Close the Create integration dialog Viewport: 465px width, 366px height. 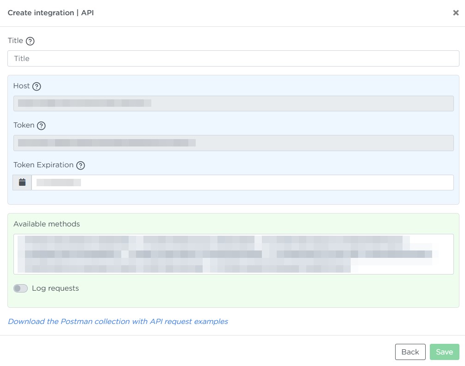point(455,13)
